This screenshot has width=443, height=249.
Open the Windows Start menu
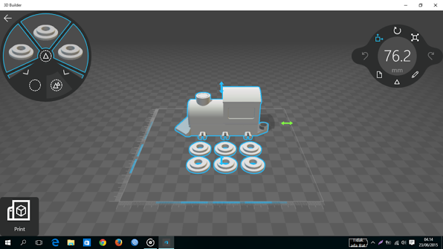(x=8, y=243)
